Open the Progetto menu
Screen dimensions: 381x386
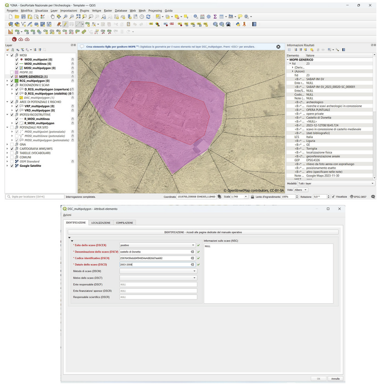pyautogui.click(x=12, y=11)
